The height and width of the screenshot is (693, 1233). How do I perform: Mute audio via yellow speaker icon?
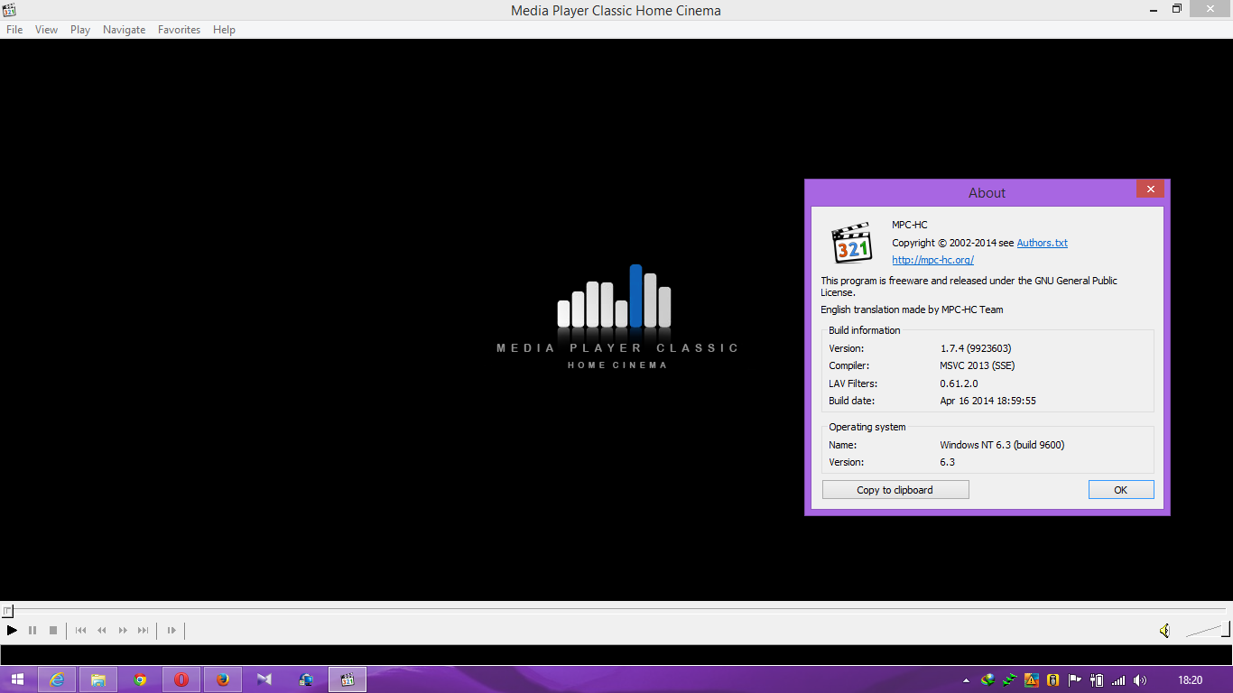click(x=1164, y=631)
